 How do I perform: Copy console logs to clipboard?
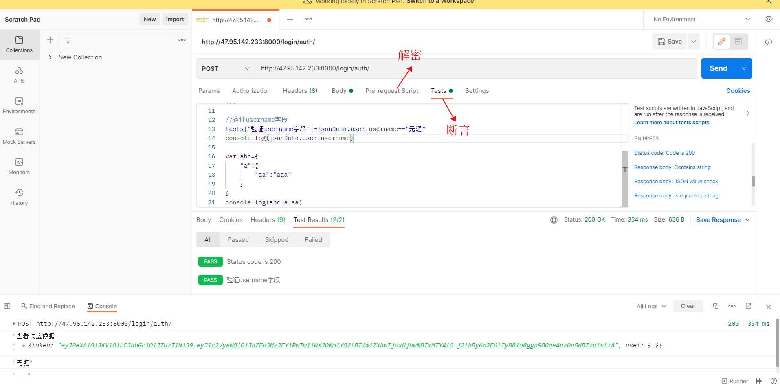pos(716,306)
